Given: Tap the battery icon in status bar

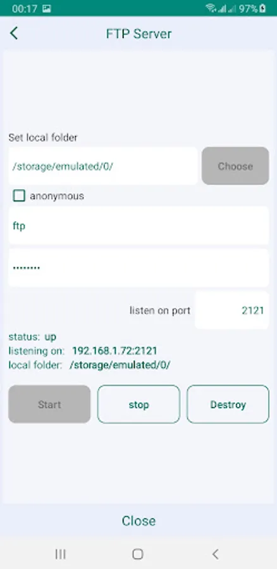Looking at the screenshot, I should pos(262,8).
